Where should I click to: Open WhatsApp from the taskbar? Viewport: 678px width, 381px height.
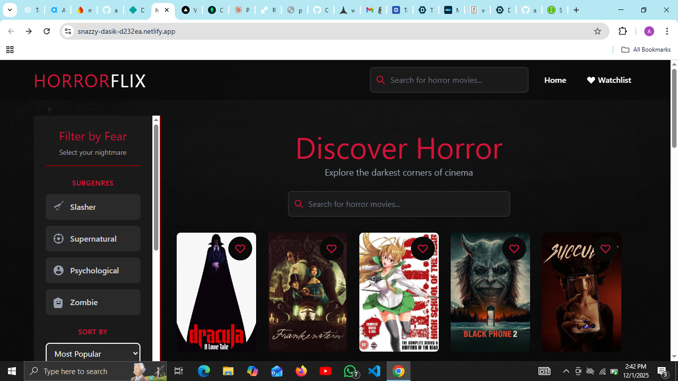click(350, 371)
